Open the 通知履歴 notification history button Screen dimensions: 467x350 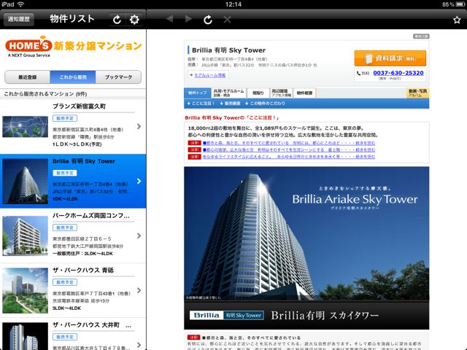[x=19, y=20]
